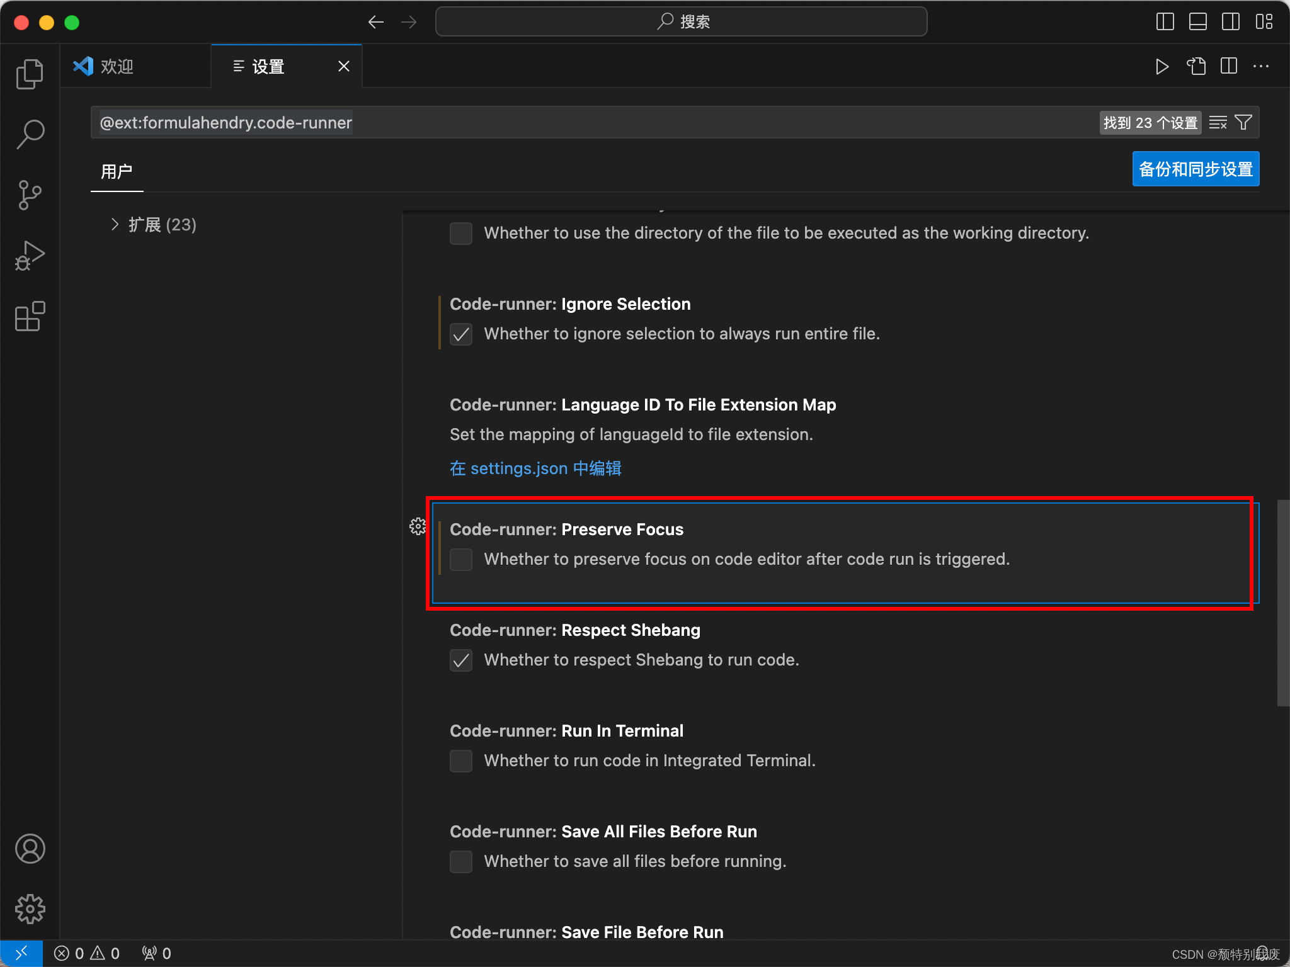Toggle the primary side bar layout icon
Image resolution: width=1290 pixels, height=967 pixels.
tap(1165, 22)
